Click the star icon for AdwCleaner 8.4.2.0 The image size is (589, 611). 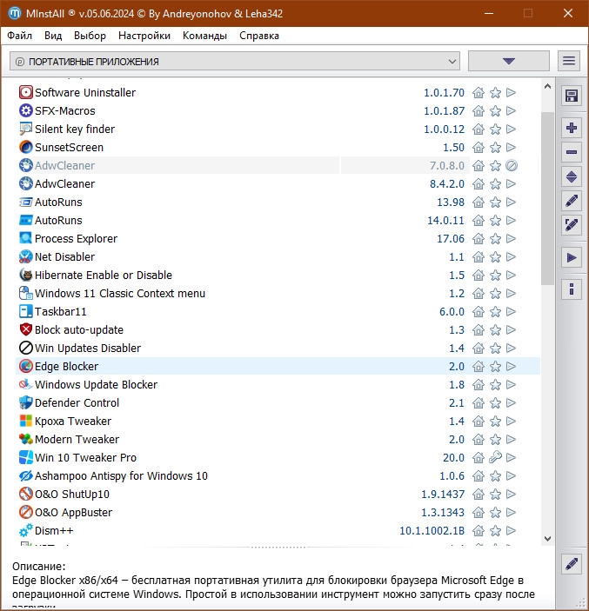coord(495,184)
